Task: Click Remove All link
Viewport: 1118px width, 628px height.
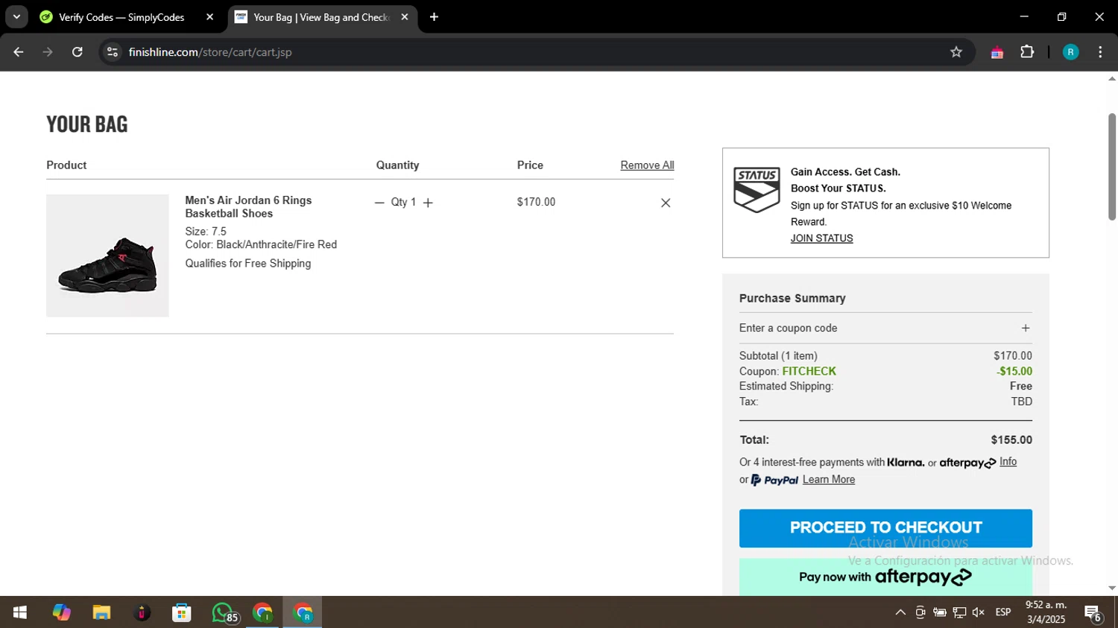Action: click(x=647, y=165)
